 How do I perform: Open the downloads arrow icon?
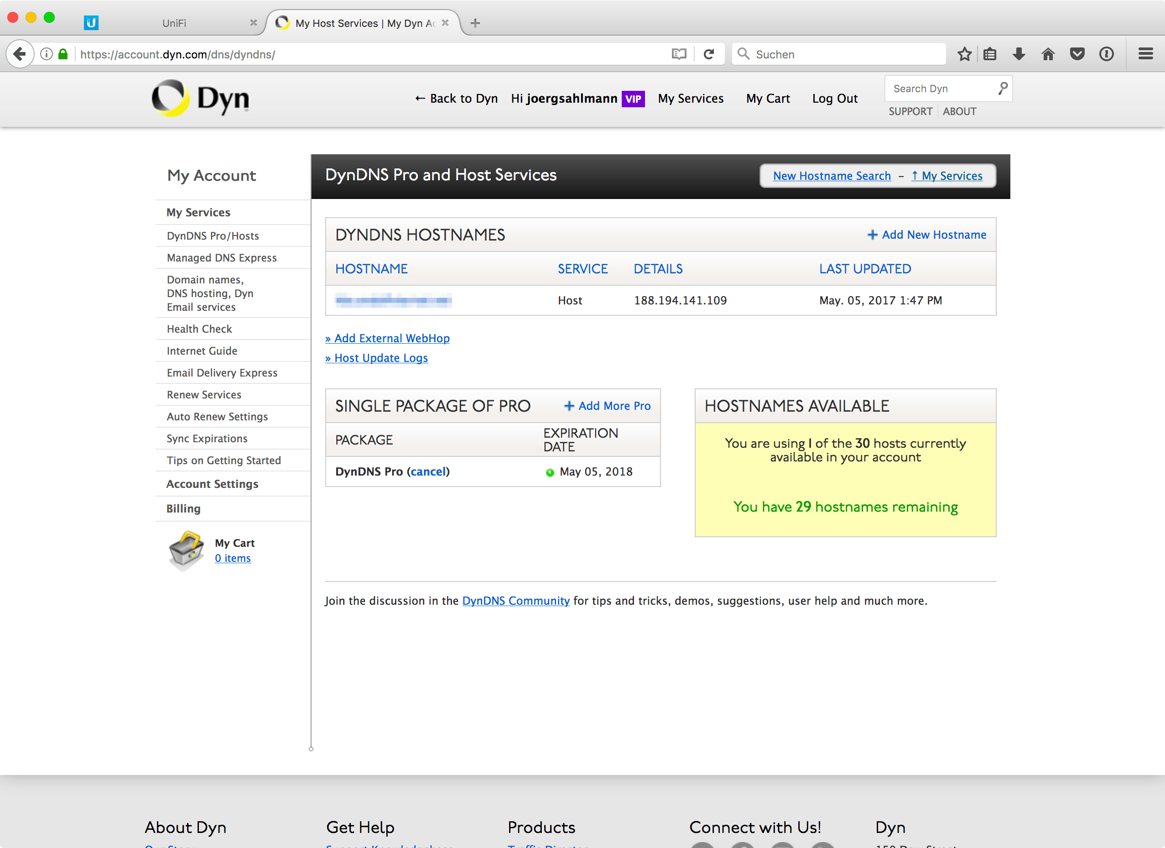pos(1019,54)
